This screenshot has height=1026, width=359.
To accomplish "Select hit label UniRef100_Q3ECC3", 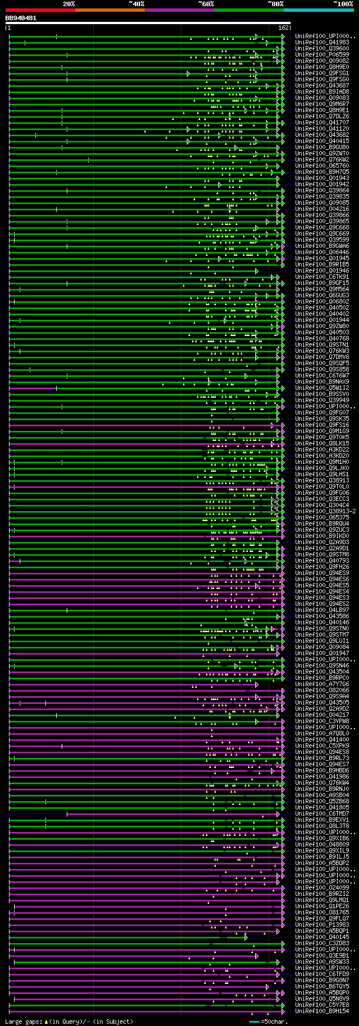I will 322,499.
